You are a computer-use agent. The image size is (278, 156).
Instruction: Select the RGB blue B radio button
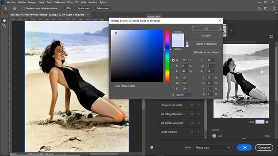click(x=173, y=88)
